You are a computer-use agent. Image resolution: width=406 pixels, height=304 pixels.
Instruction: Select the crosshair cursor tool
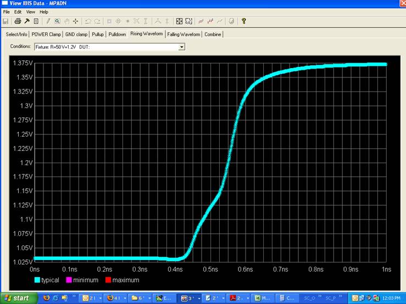[75, 21]
